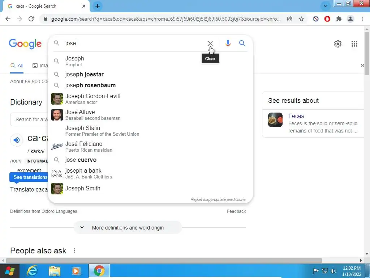This screenshot has height=278, width=370.
Task: Open the taskbar clock showing 12:02 PM
Action: click(x=352, y=271)
